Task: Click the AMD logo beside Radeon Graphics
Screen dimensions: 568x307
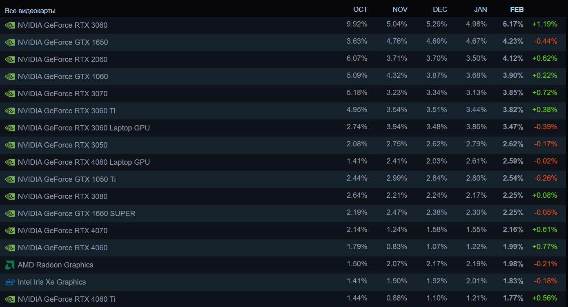Action: pyautogui.click(x=10, y=265)
